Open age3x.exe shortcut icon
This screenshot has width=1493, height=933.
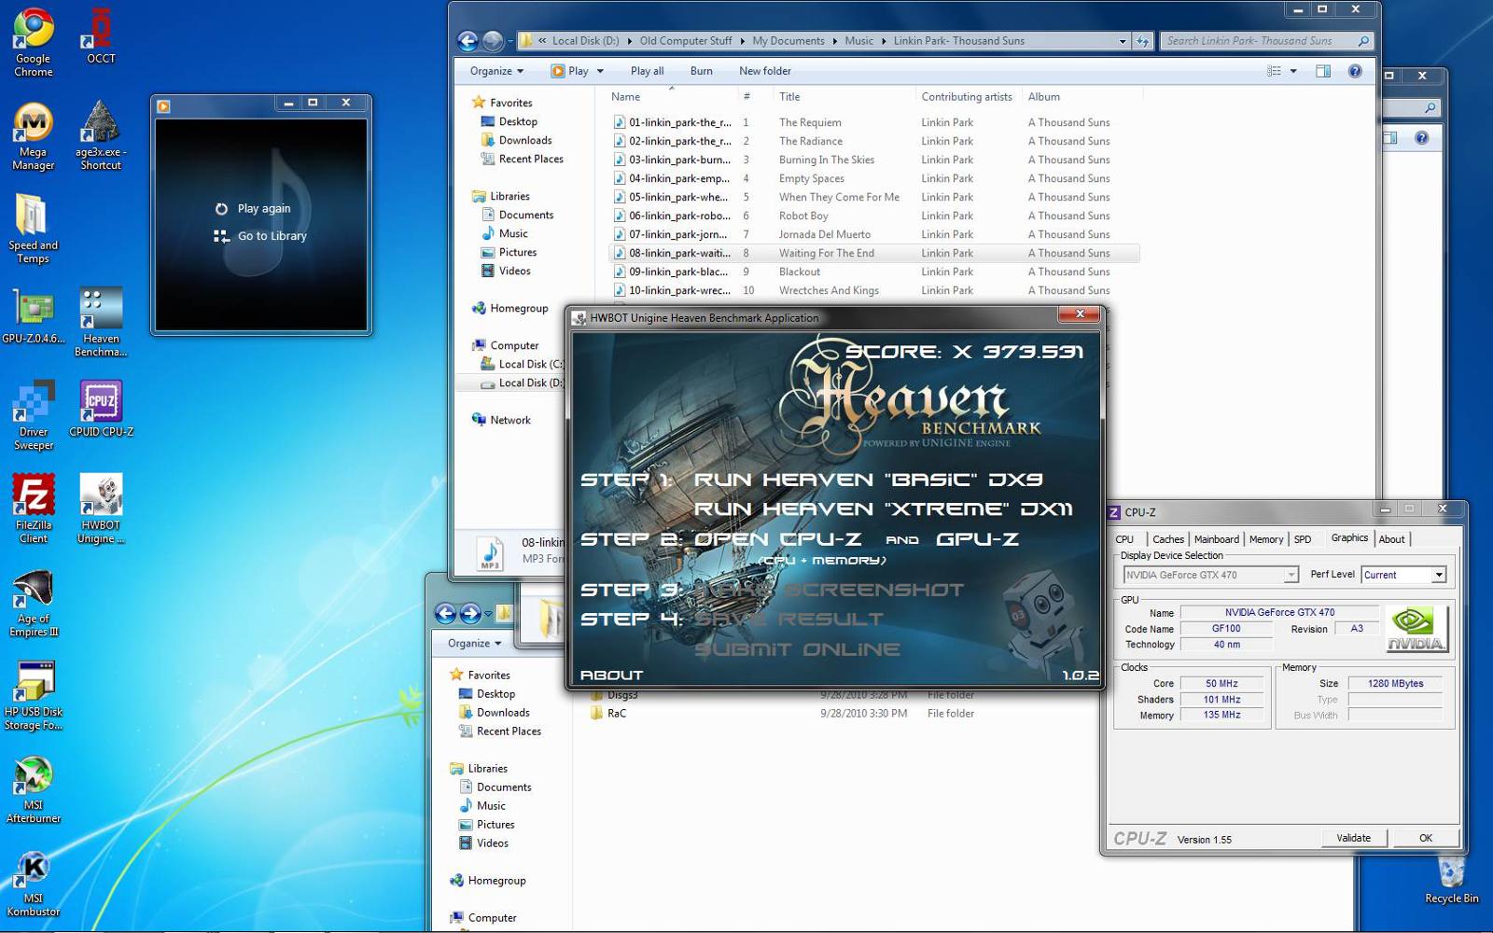coord(101,136)
